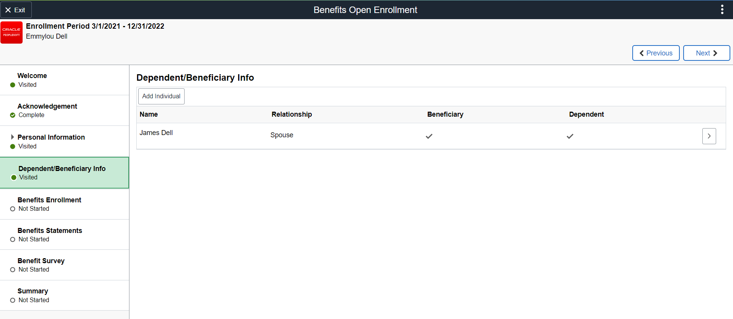Open the three-dot actions menu
The width and height of the screenshot is (733, 319).
click(x=722, y=10)
